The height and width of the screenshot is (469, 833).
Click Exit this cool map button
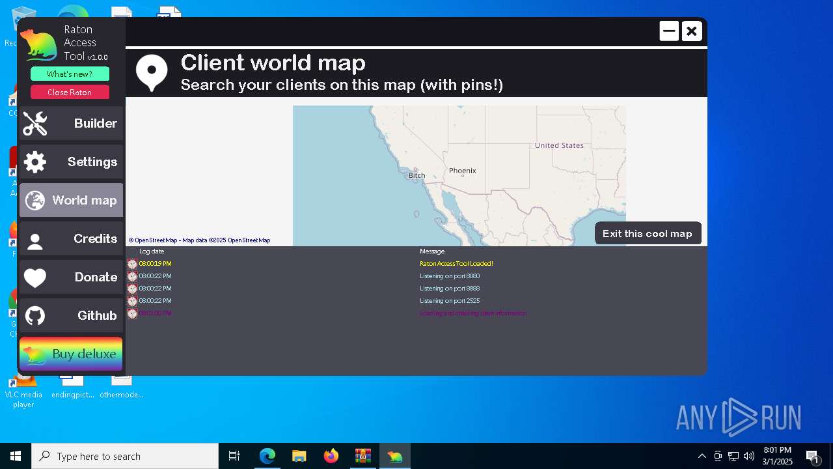648,233
